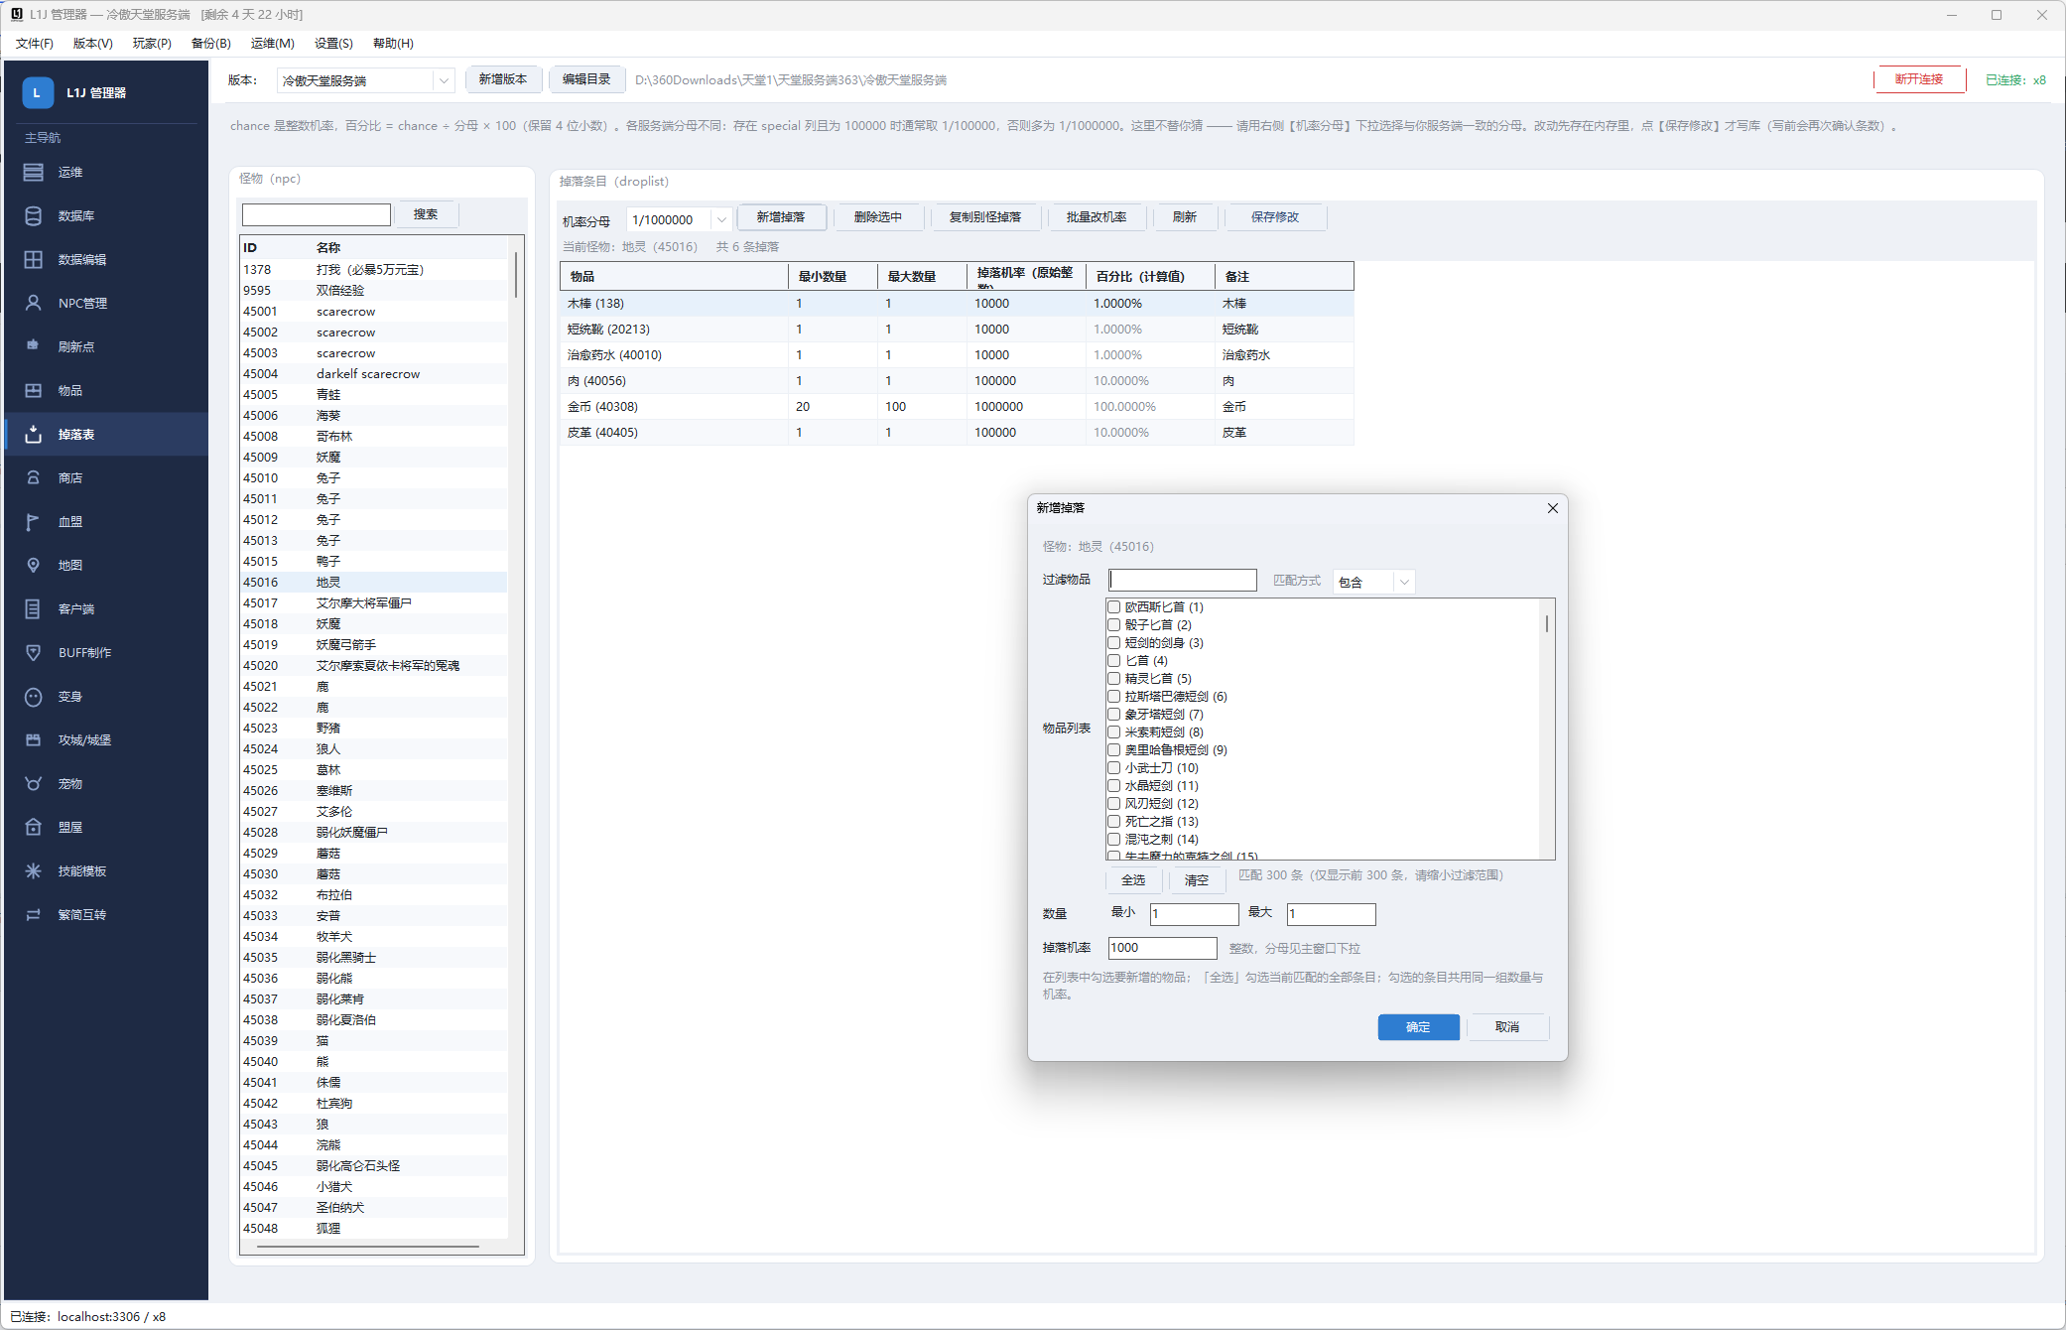Tick the 匕首 (4) checkbox

click(1114, 661)
